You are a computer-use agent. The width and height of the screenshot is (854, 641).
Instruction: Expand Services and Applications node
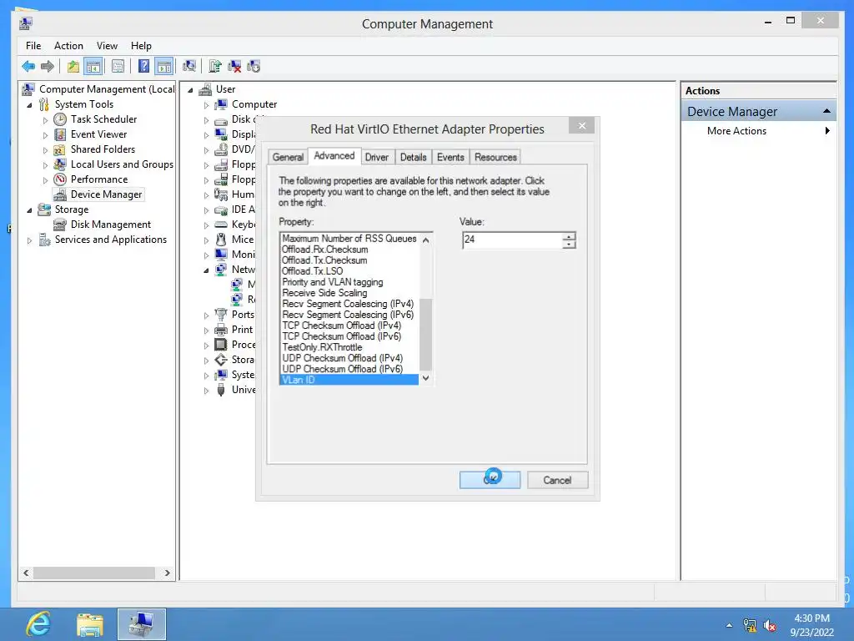pyautogui.click(x=29, y=240)
